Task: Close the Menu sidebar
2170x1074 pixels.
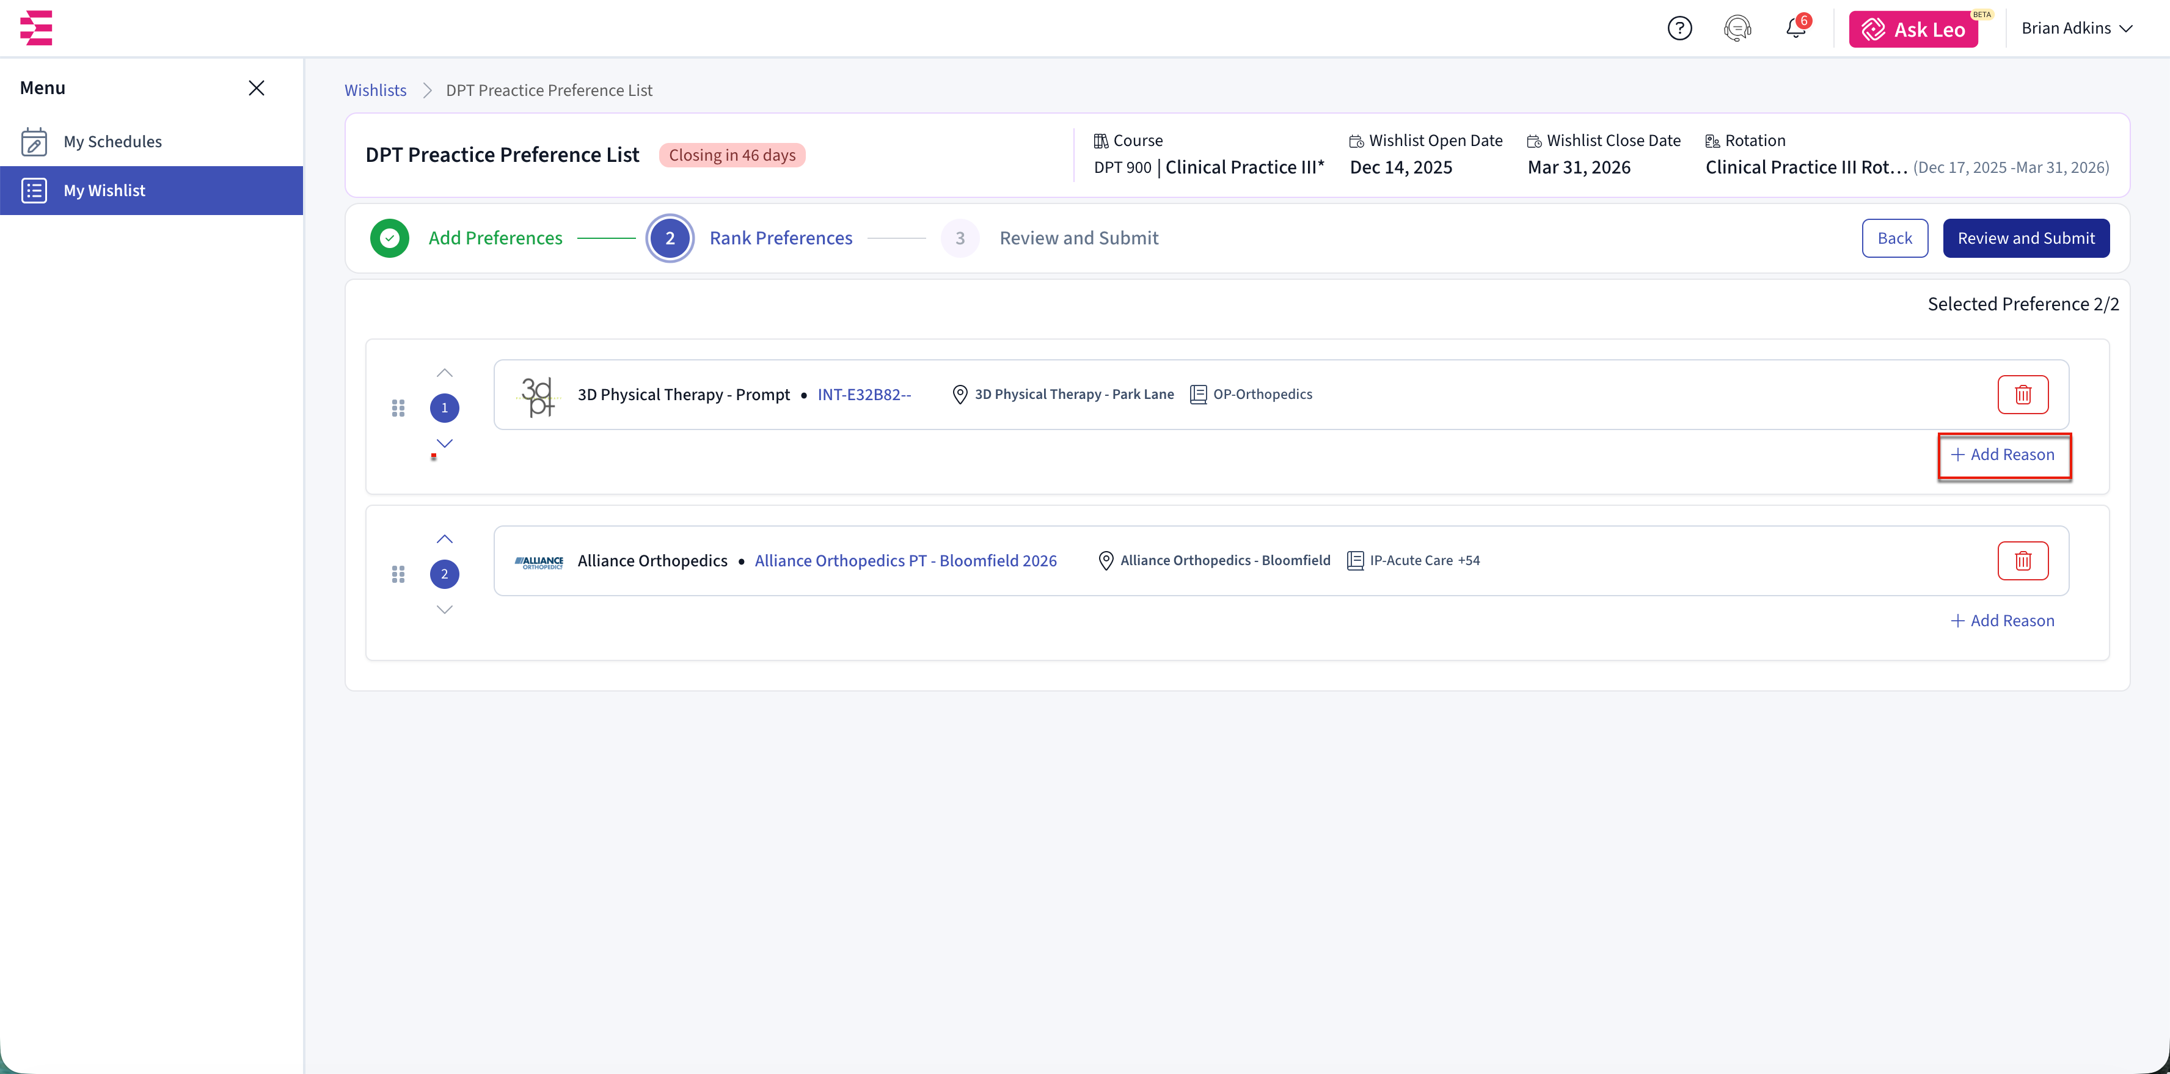Action: (x=256, y=89)
